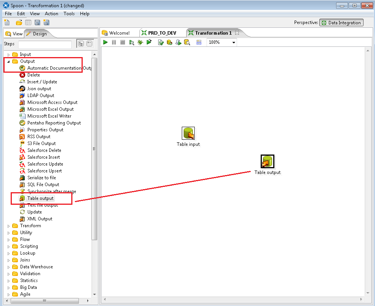Expand the Transform category in the steps tree
This screenshot has height=306, width=375.
tap(9, 225)
